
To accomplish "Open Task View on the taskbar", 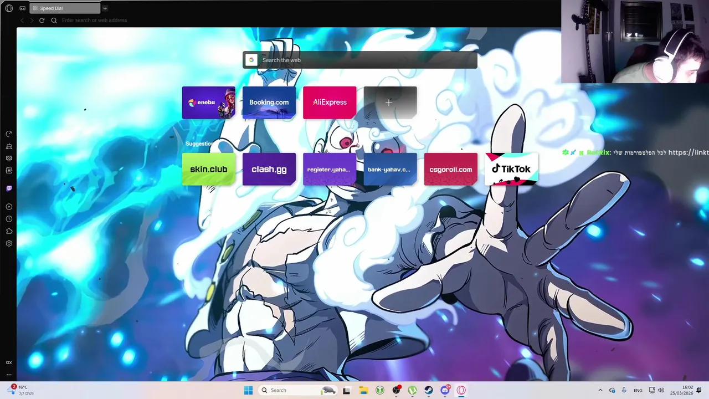I will 347,390.
